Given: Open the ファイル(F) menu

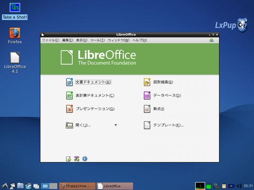Looking at the screenshot, I should 50,40.
